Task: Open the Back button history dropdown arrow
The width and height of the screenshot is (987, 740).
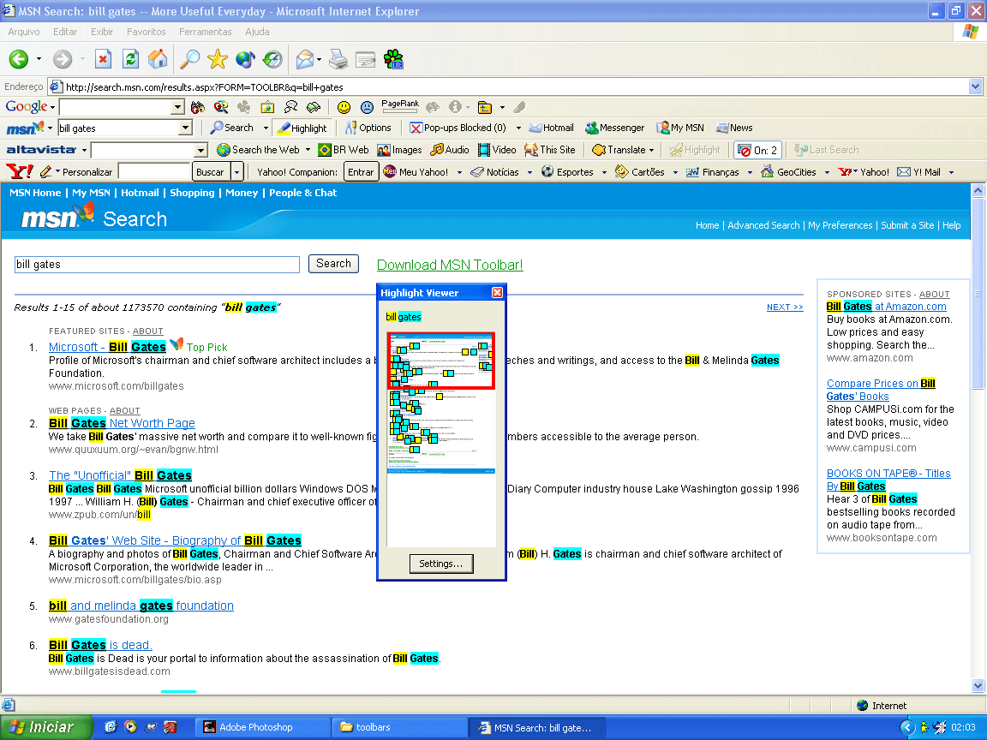Action: [x=39, y=59]
